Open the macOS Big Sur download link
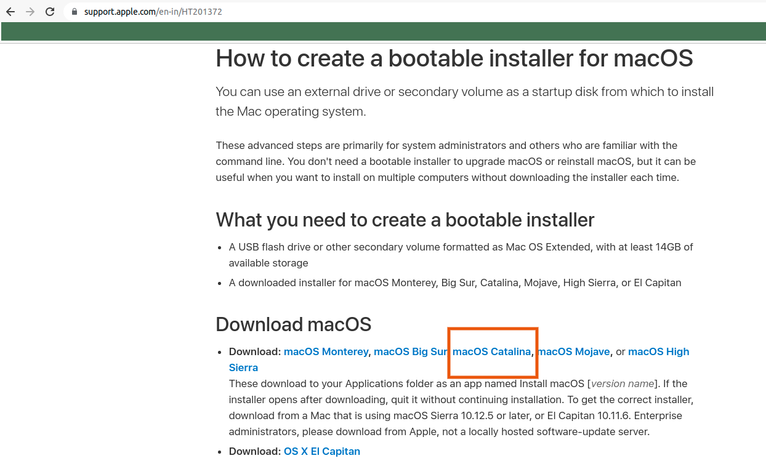Viewport: 766px width, 461px height. click(411, 351)
